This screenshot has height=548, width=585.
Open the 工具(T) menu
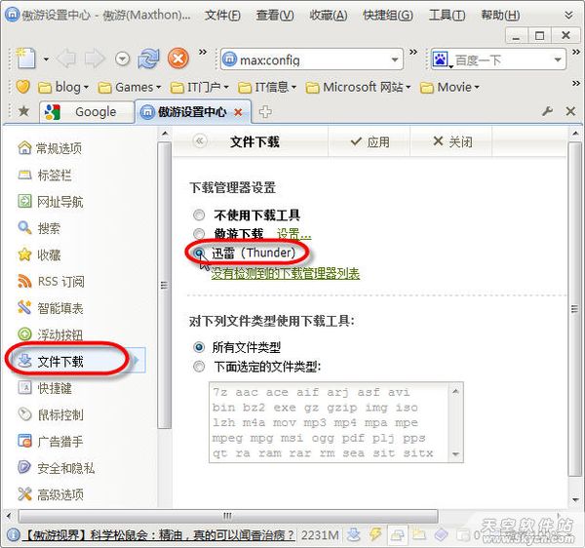[x=447, y=16]
